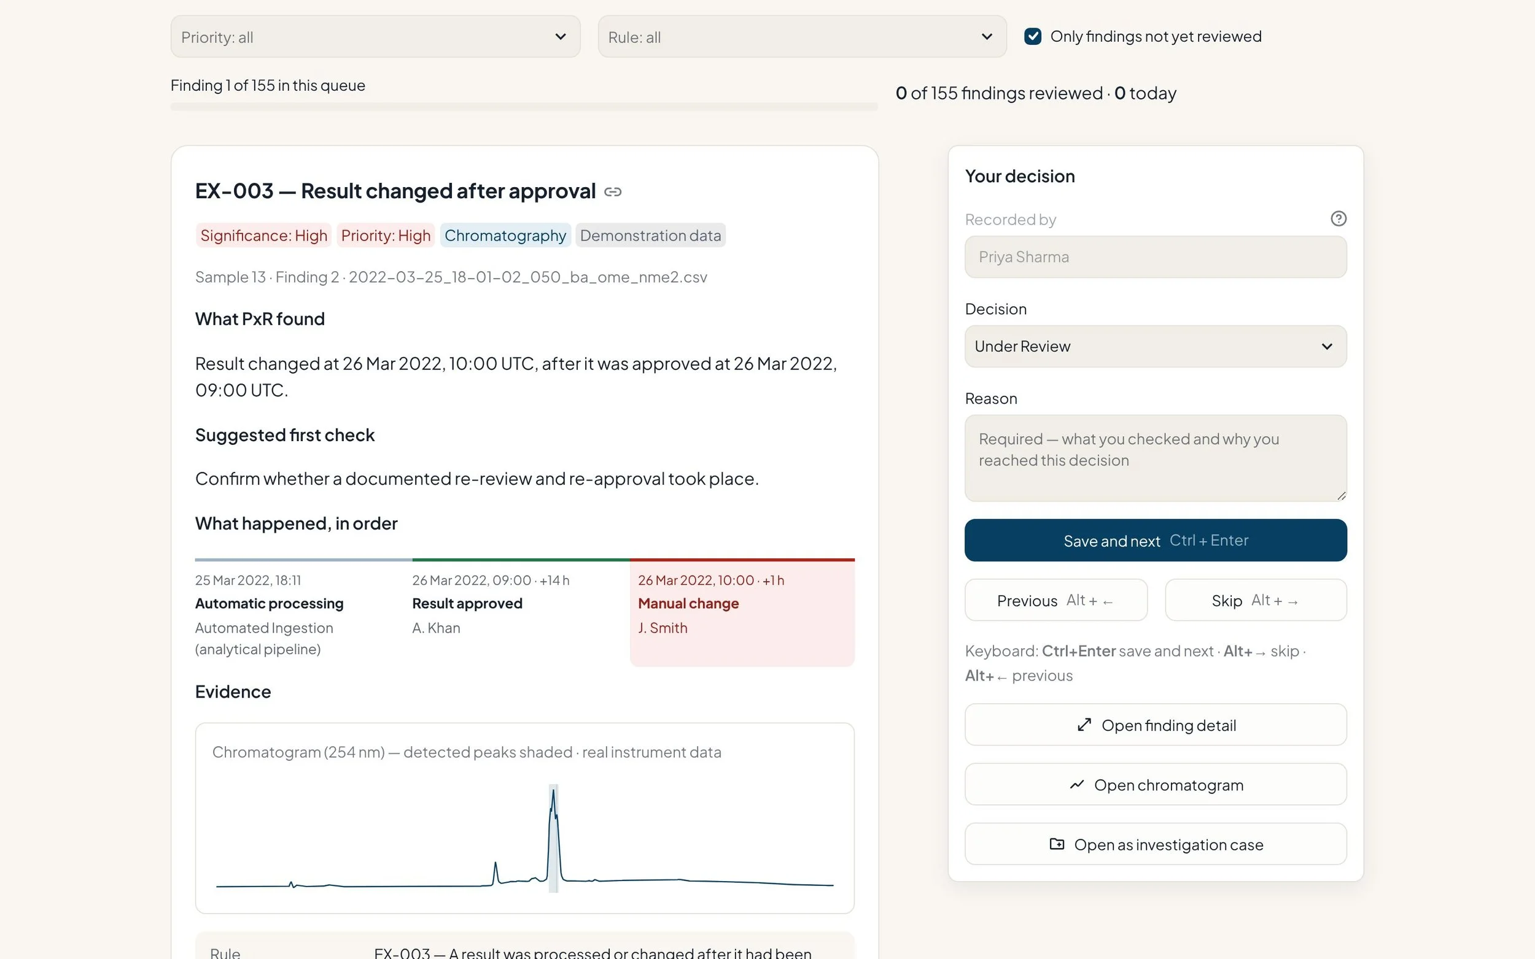Go to Previous finding button
This screenshot has height=959, width=1535.
[1055, 600]
